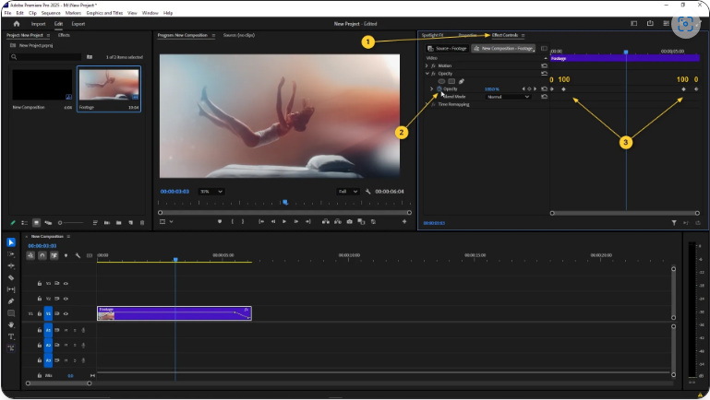This screenshot has height=400, width=710.
Task: Open the Button Editor plus icon
Action: 404,221
